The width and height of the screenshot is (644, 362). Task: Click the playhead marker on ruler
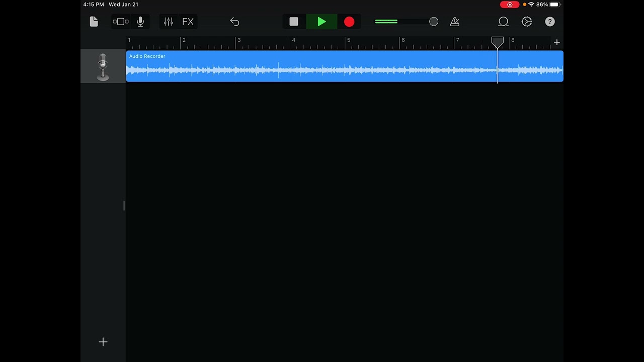[497, 42]
